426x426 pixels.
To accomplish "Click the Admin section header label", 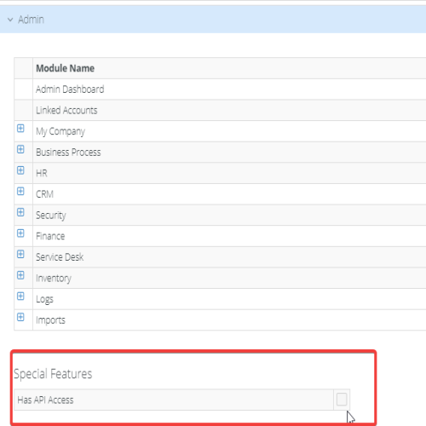I will click(x=31, y=20).
